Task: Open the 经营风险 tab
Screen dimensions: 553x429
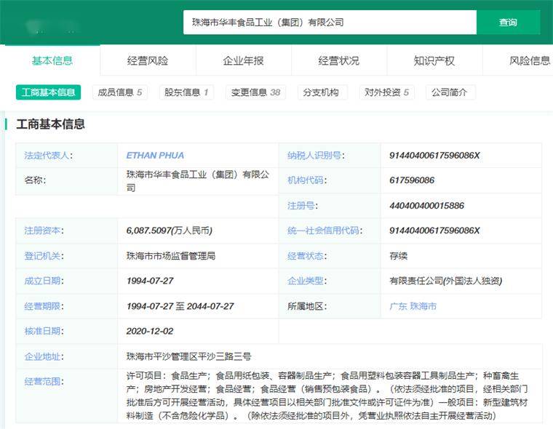Action: [x=148, y=60]
